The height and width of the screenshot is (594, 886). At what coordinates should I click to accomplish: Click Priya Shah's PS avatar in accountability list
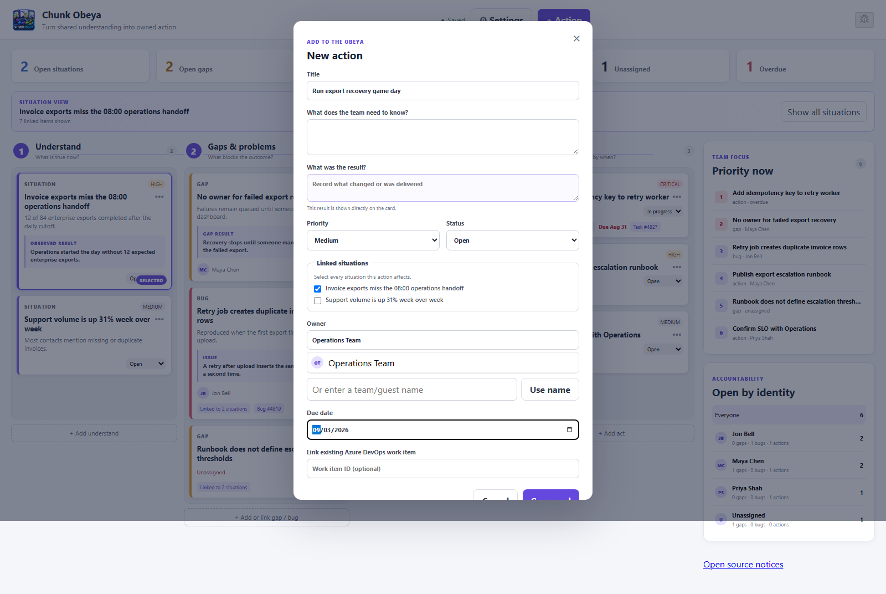click(721, 493)
